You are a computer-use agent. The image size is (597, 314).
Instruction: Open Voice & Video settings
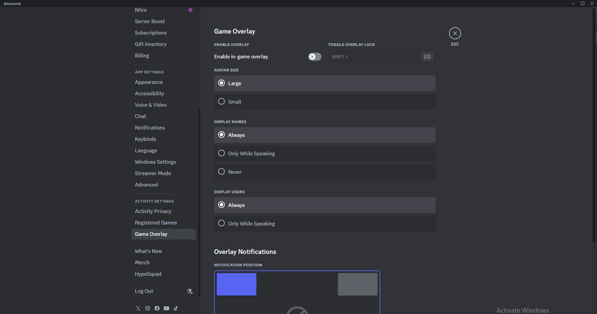[x=151, y=105]
